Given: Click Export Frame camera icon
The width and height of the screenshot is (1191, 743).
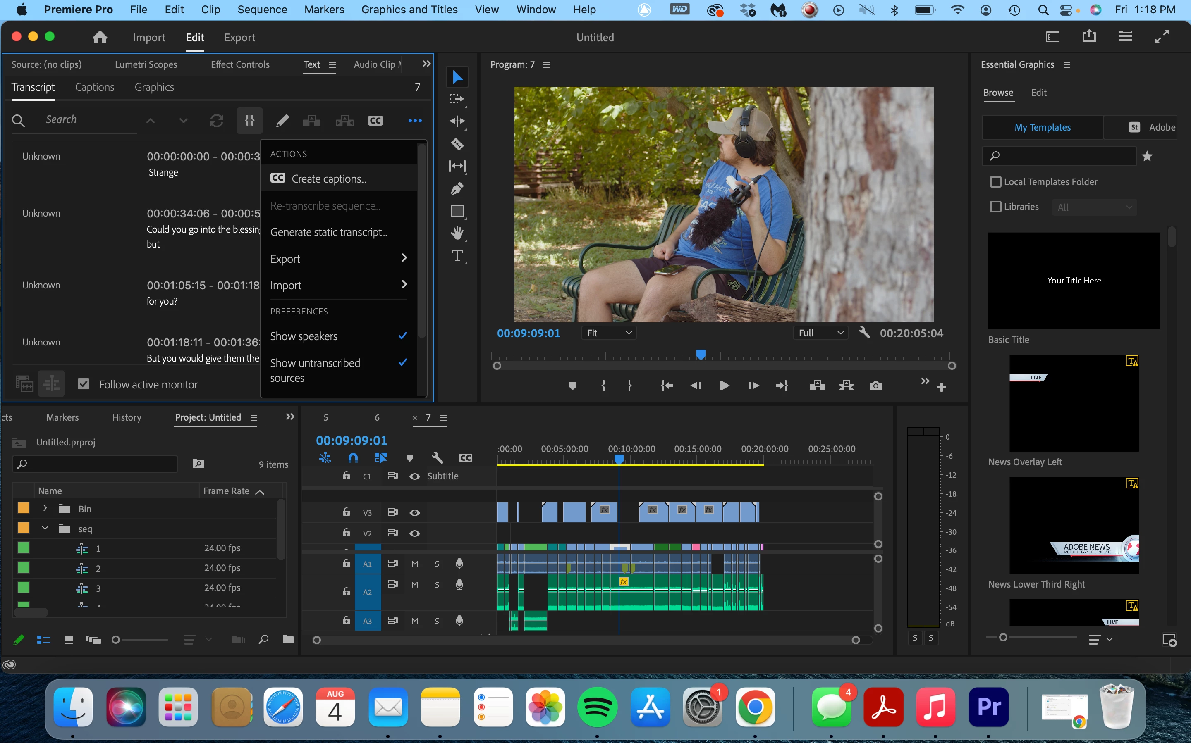Looking at the screenshot, I should [875, 386].
